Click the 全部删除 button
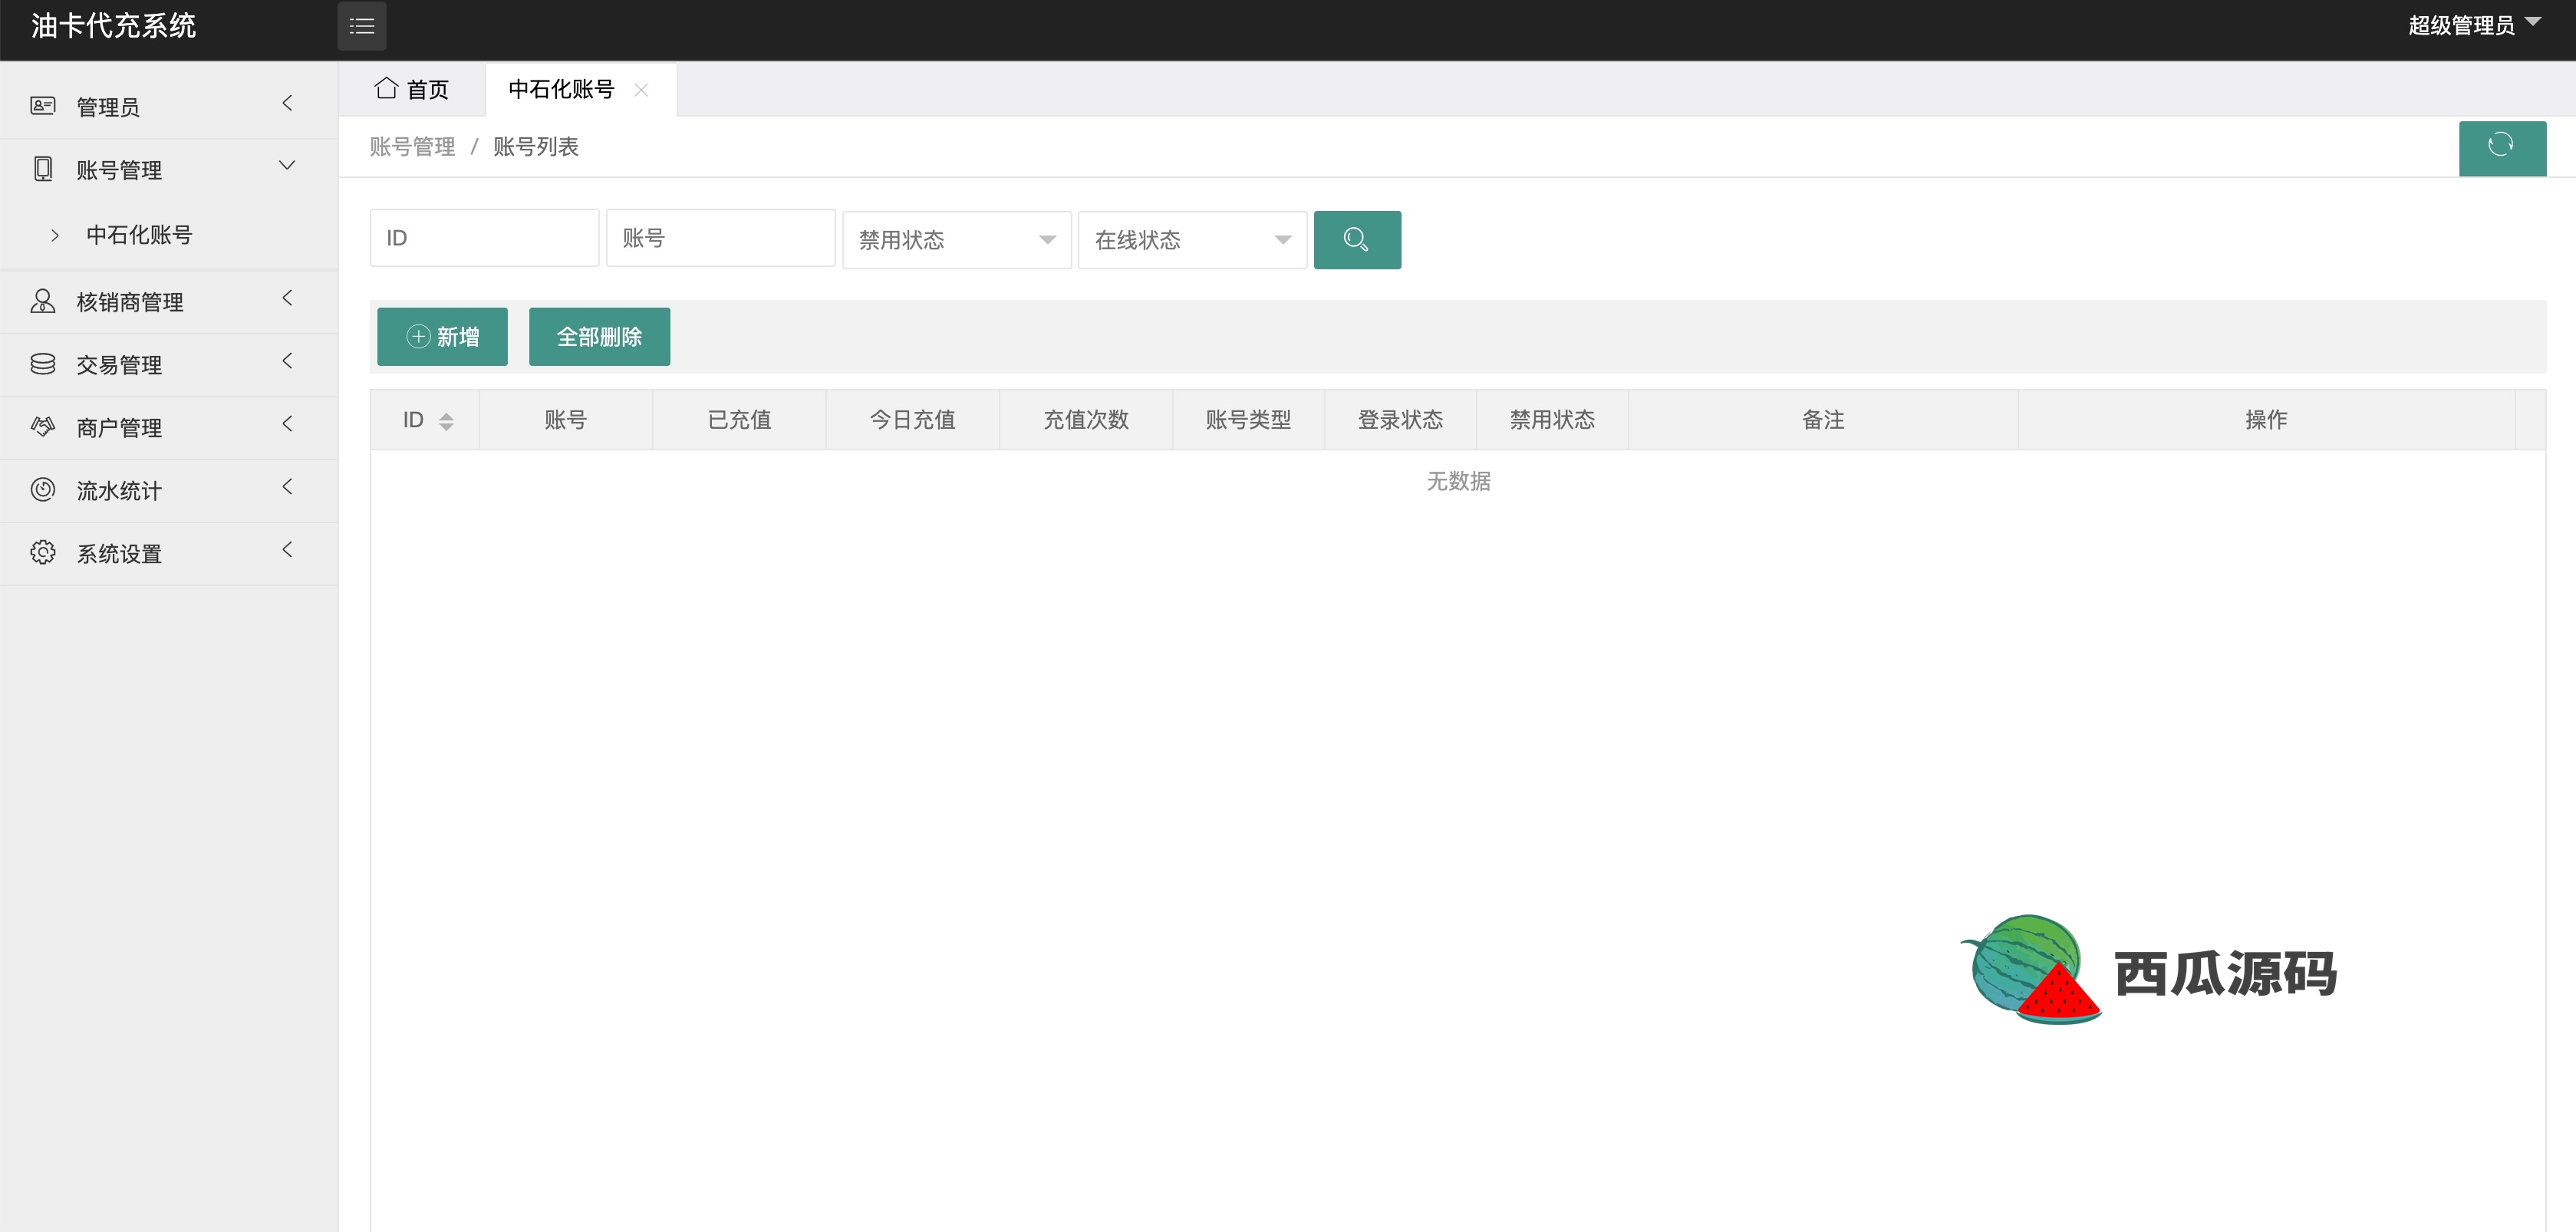 pos(599,337)
